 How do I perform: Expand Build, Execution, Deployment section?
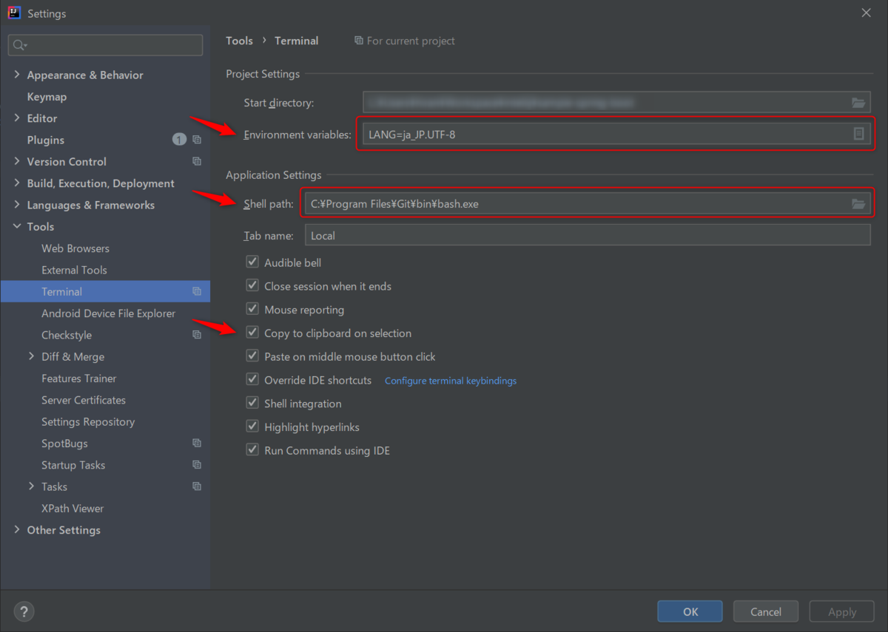tap(17, 183)
